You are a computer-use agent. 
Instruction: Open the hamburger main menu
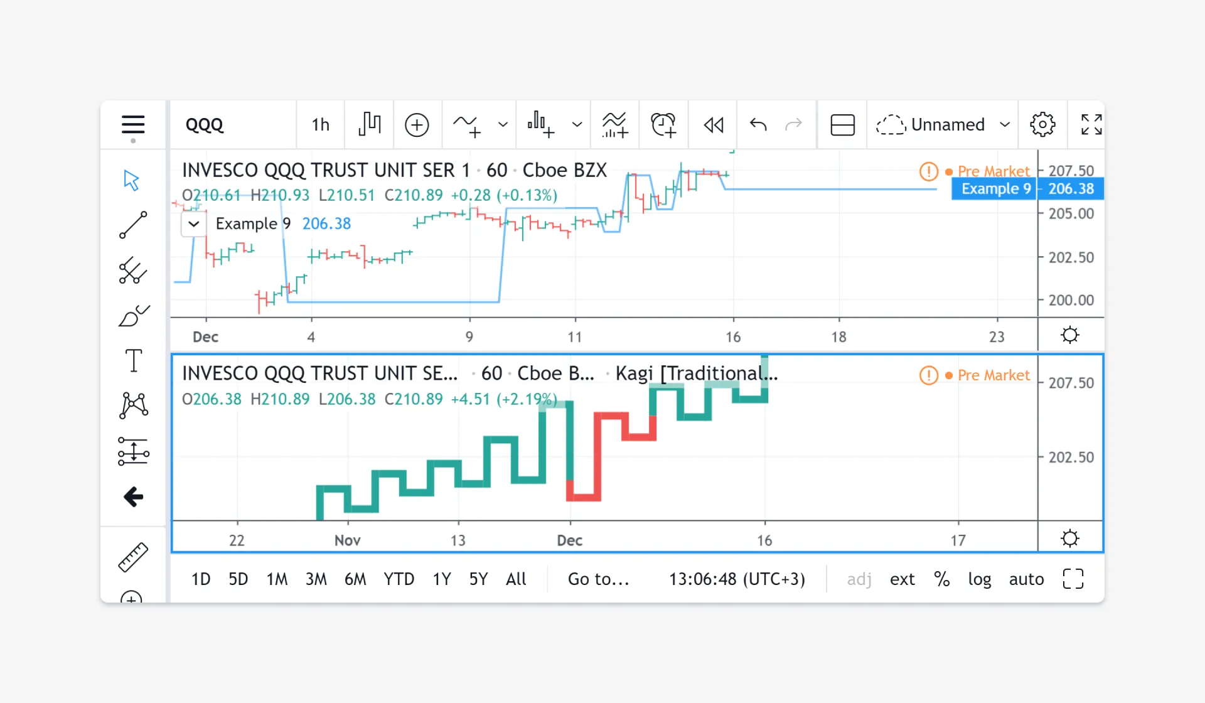click(x=133, y=124)
